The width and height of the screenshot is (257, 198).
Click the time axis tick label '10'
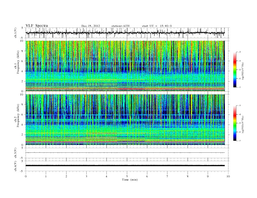(x=228, y=176)
